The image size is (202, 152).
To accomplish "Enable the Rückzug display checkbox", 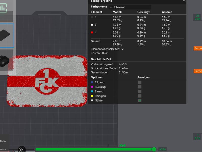I will (140, 87).
